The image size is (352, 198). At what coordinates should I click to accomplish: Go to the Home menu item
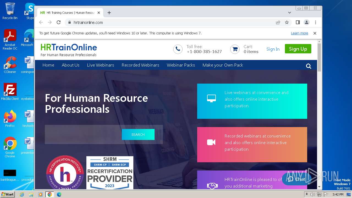pos(48,65)
